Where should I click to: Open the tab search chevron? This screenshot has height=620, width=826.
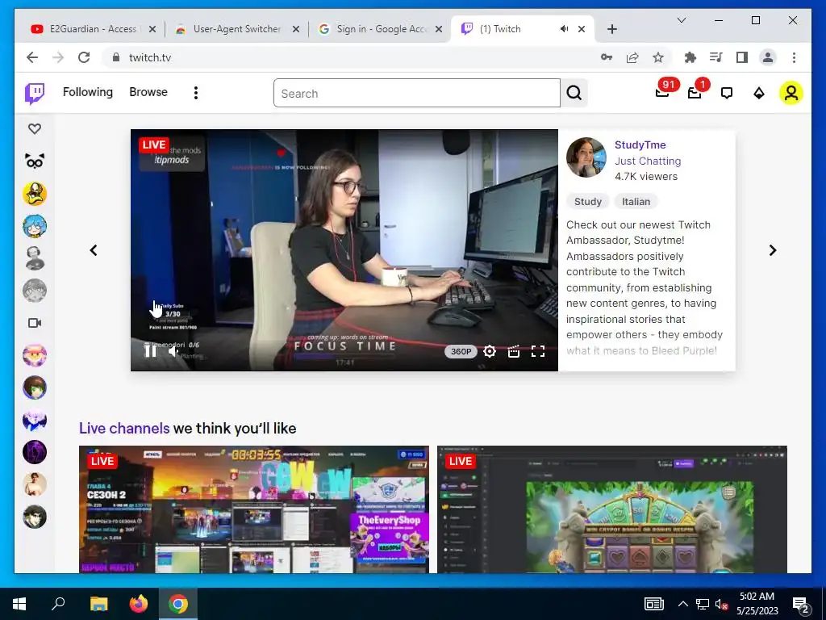(681, 20)
